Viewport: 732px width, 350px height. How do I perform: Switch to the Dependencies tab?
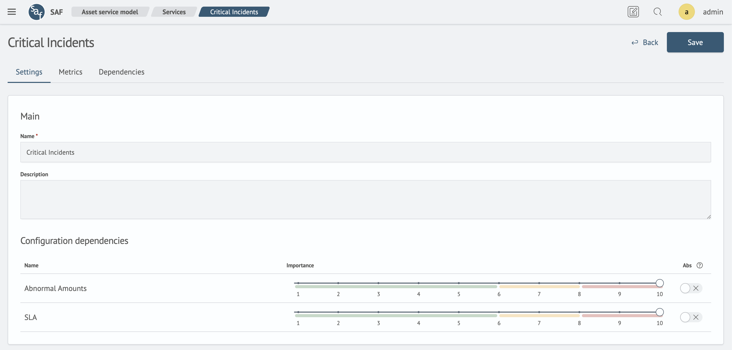[121, 72]
